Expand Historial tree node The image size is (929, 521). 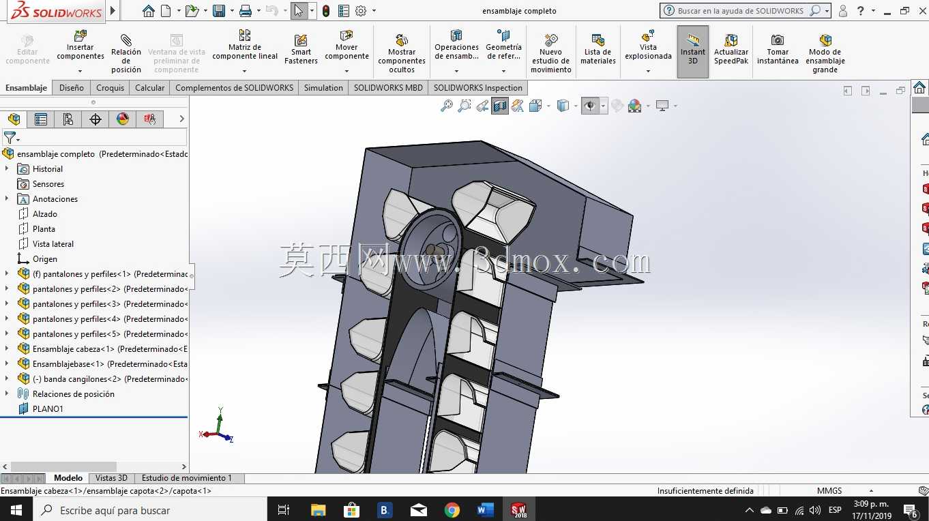pyautogui.click(x=7, y=169)
